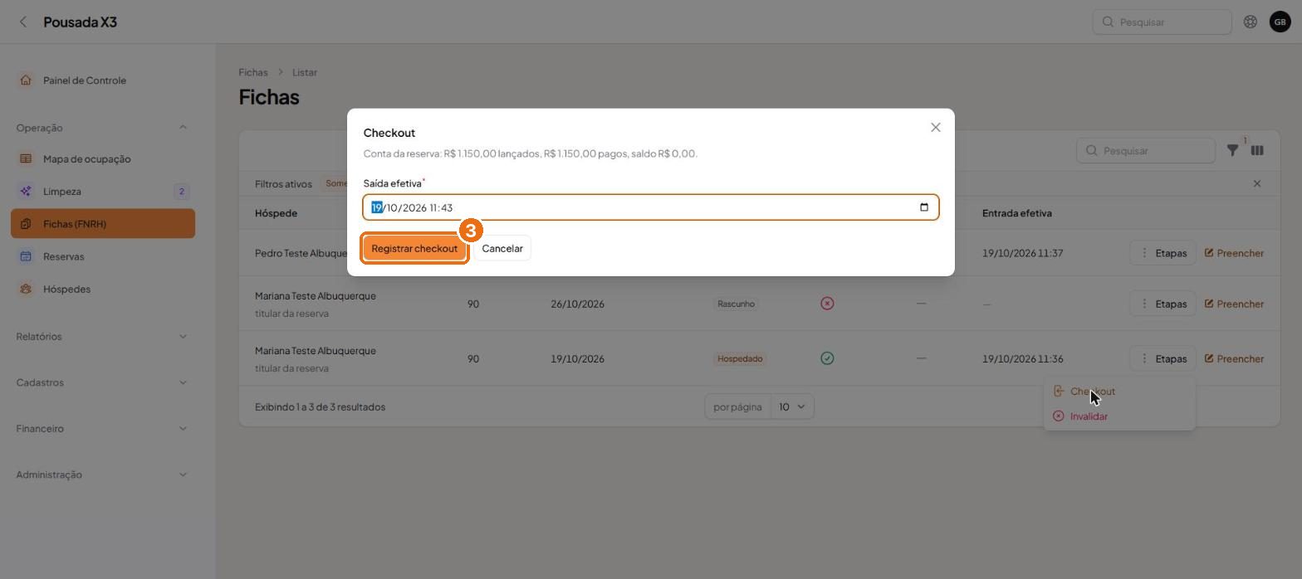Open Etapas menu for Pedro Teste Albuquerque
Viewport: 1302px width, 579px height.
pos(1162,253)
